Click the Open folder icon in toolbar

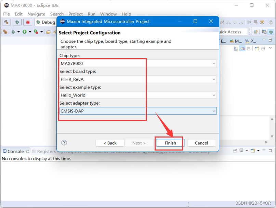click(x=49, y=32)
